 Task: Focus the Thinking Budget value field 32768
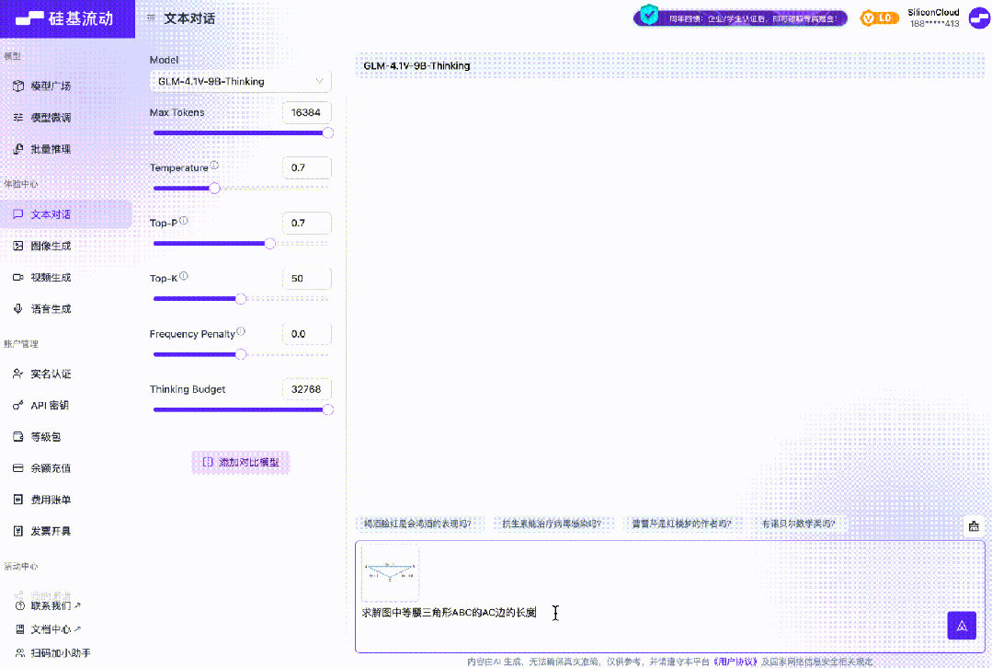tap(307, 389)
